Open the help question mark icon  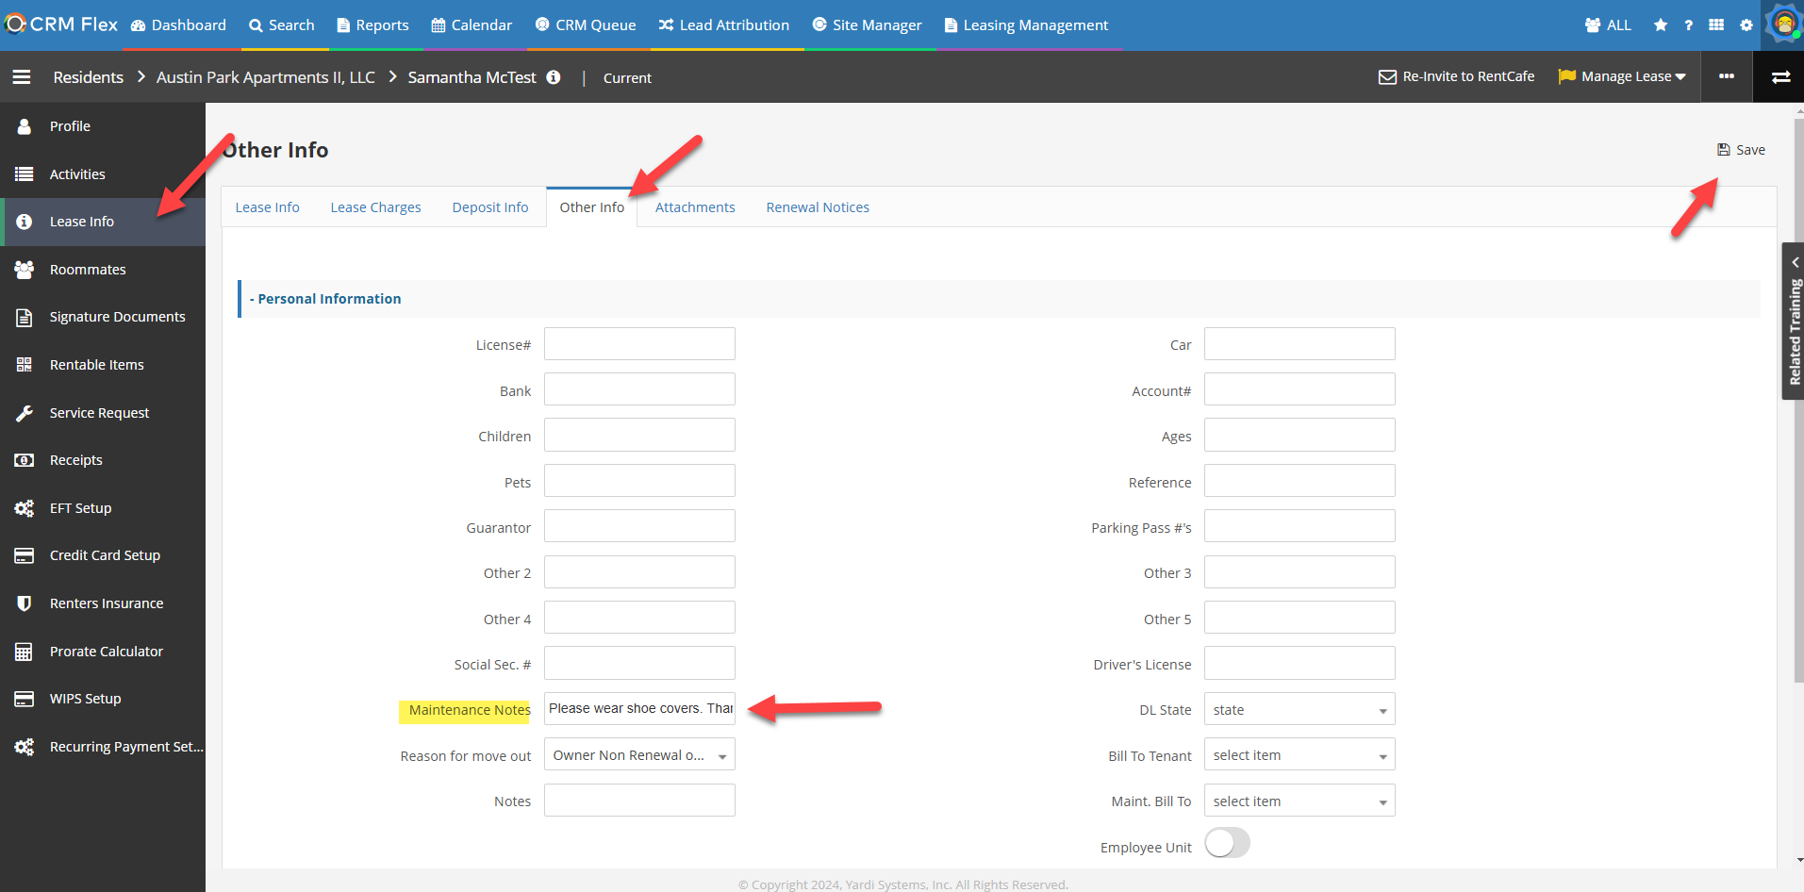(x=1688, y=25)
